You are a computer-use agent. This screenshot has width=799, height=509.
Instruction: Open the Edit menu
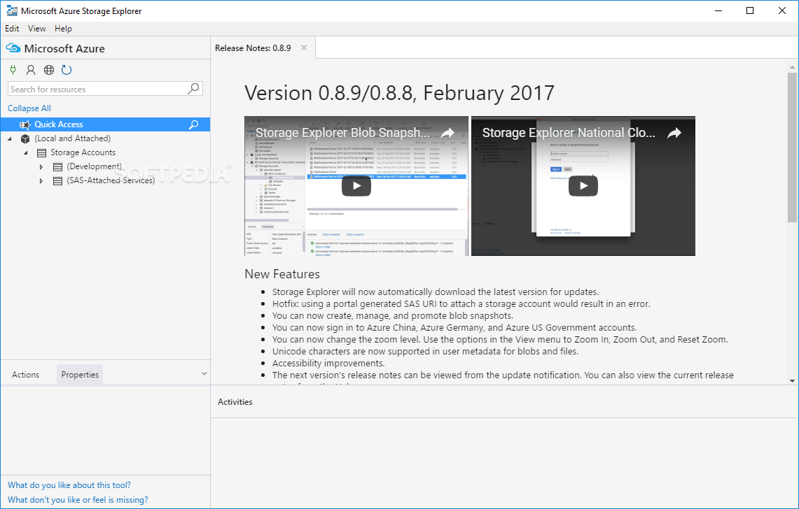tap(12, 29)
